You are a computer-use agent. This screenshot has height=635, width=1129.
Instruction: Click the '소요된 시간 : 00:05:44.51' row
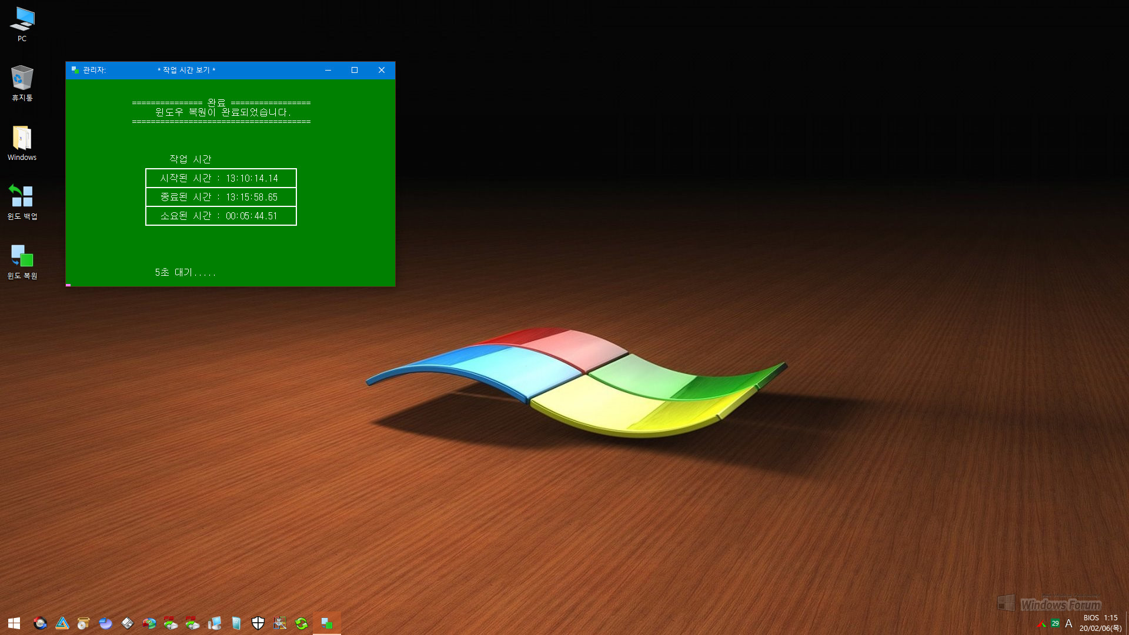point(221,216)
